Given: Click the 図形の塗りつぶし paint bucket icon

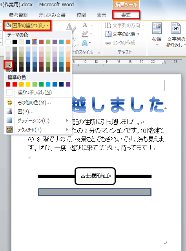Looking at the screenshot, I should [8, 25].
